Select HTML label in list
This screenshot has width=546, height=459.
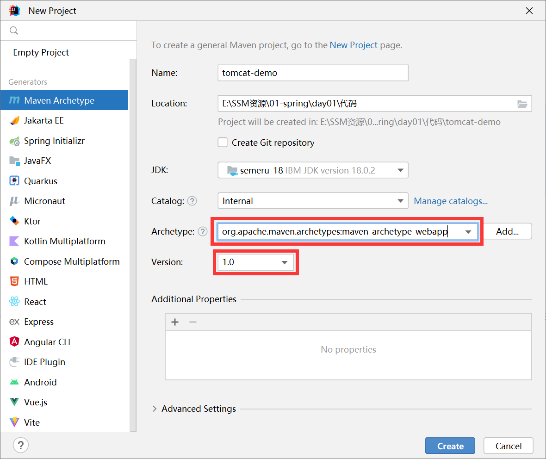[x=36, y=281]
